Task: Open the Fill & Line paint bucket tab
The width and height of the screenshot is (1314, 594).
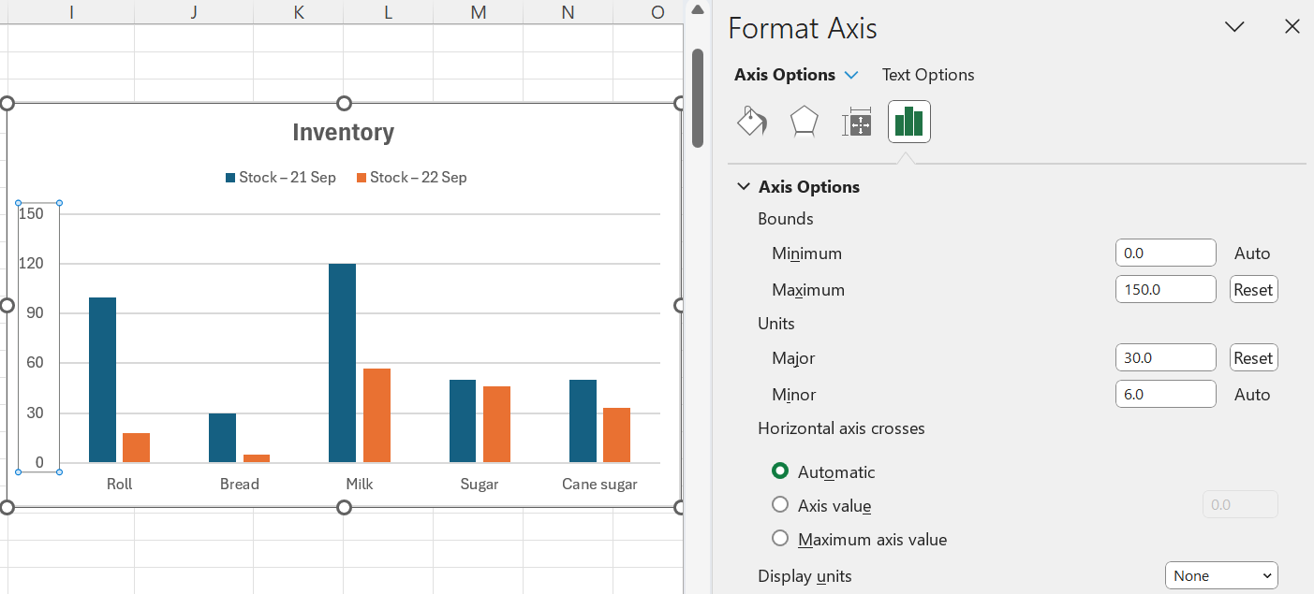Action: tap(752, 122)
